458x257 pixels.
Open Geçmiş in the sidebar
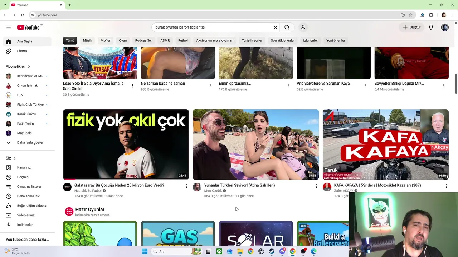click(x=27, y=177)
